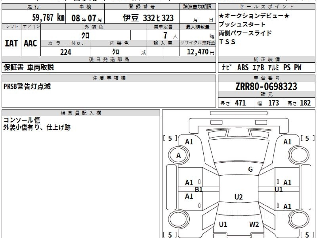Click the length value 長さ 471

tap(233, 103)
